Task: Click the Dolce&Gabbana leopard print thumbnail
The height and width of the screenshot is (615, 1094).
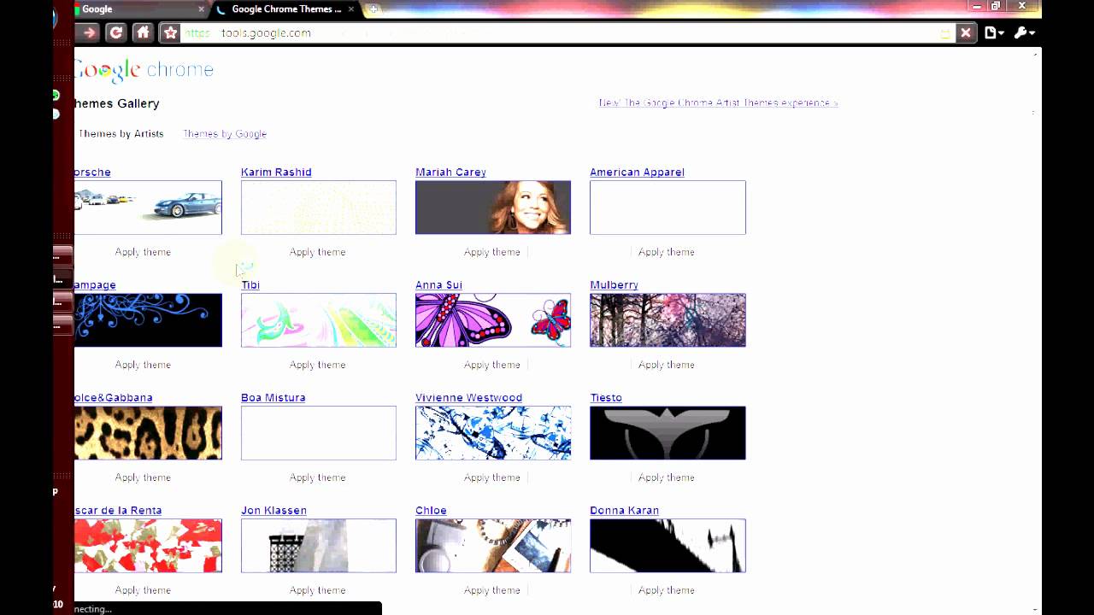Action: pos(148,433)
